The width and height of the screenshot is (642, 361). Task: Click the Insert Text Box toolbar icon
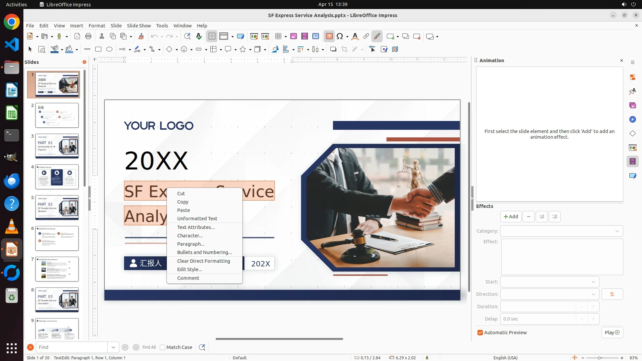tap(329, 36)
